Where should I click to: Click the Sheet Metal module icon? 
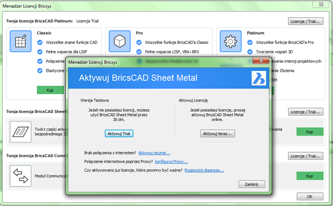pos(20,132)
